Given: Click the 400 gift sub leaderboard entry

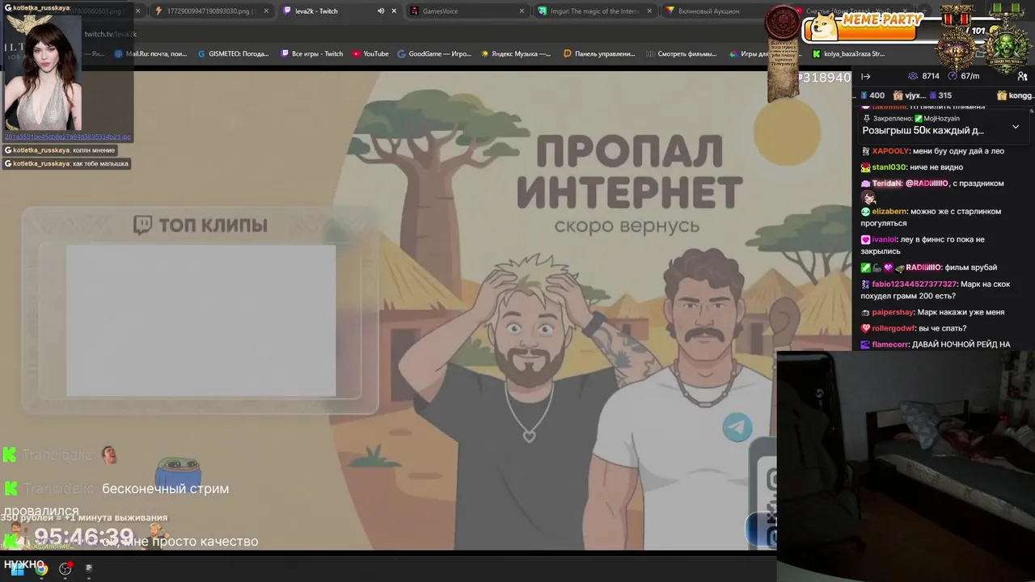Looking at the screenshot, I should click(x=872, y=95).
